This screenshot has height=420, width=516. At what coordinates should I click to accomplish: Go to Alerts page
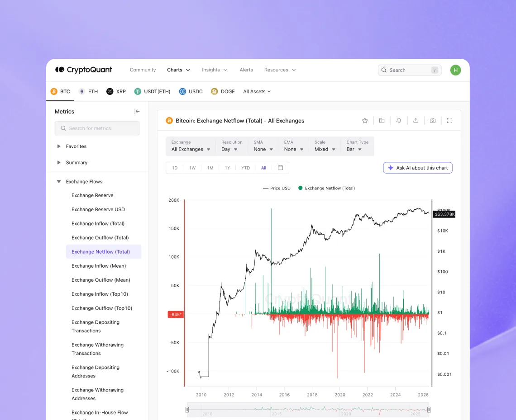(x=246, y=70)
